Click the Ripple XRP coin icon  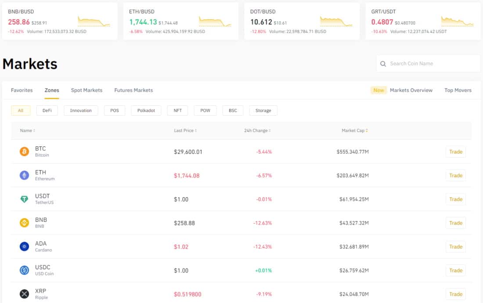click(24, 294)
